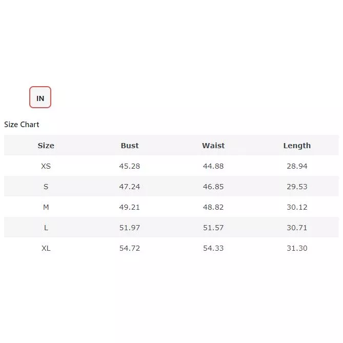Select the M size row label

tap(46, 207)
